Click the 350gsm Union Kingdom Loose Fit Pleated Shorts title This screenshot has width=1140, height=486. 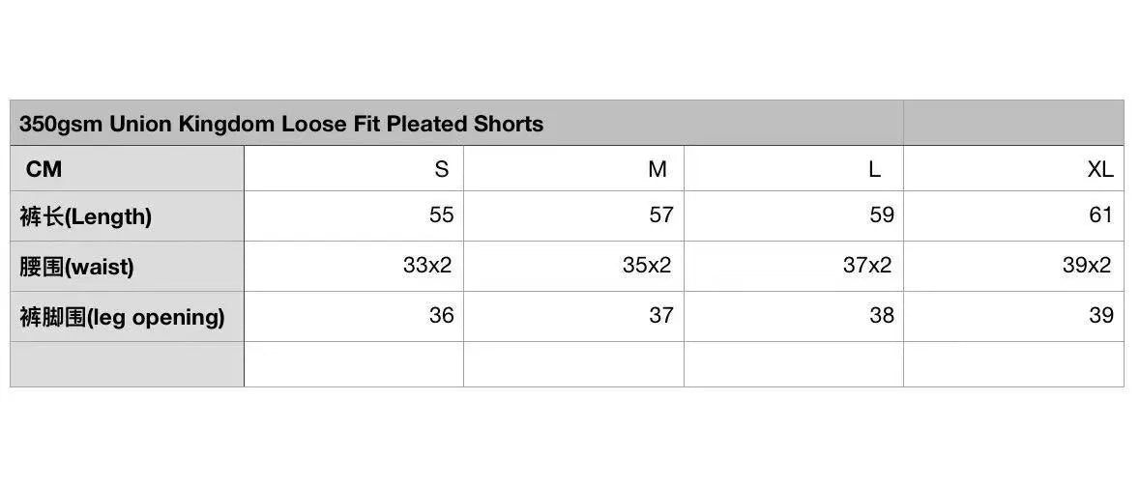(x=281, y=124)
